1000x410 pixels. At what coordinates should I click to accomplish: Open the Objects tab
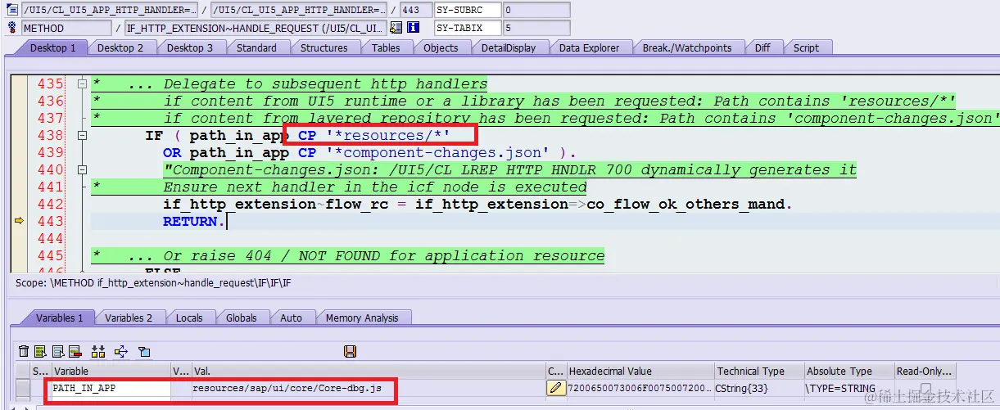coord(441,47)
